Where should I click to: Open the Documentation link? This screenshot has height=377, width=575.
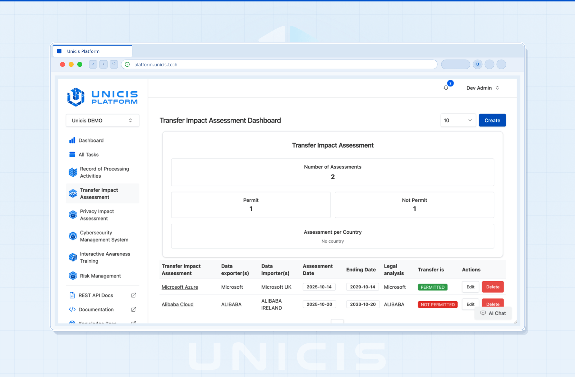[x=102, y=309]
